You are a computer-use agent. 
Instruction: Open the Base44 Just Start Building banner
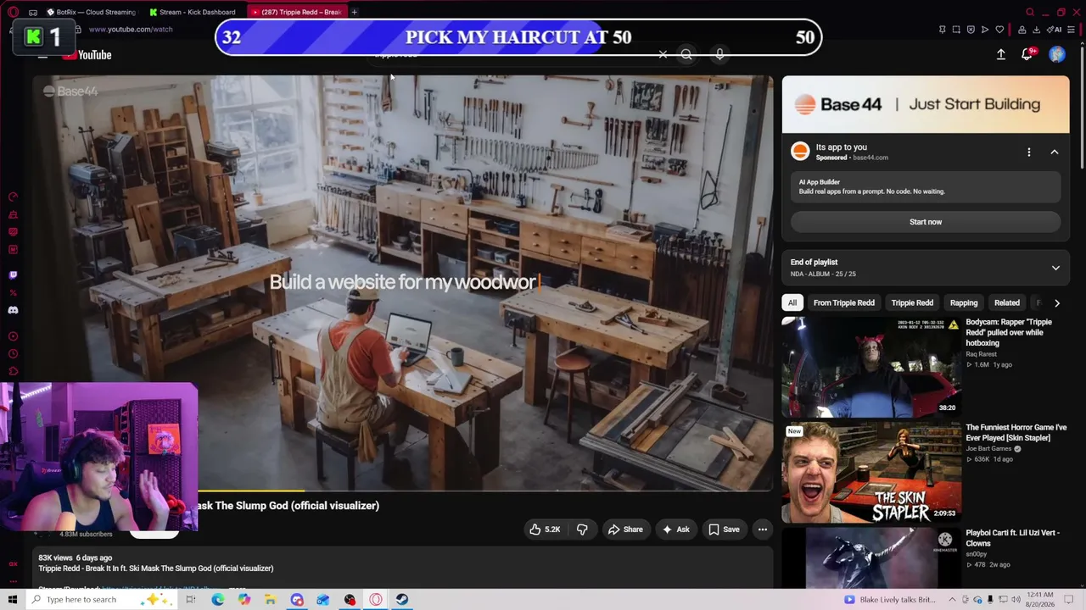click(926, 104)
